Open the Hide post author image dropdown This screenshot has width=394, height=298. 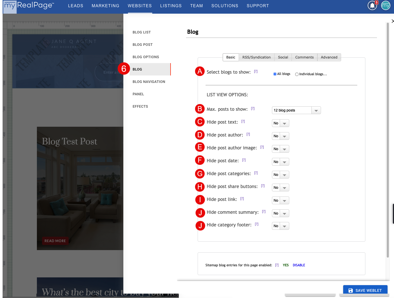280,149
